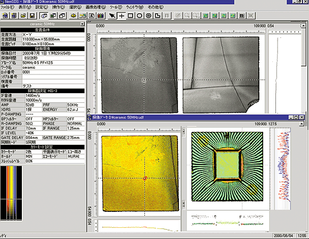Image resolution: width=309 pixels, height=239 pixels.
Task: Click the chip package scan image
Action: (227, 167)
